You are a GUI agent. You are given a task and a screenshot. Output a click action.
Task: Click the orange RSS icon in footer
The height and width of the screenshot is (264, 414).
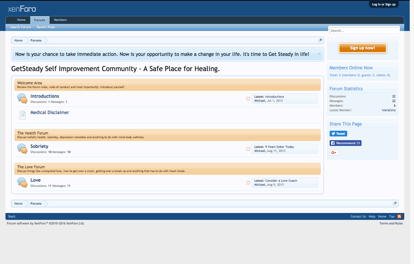399,216
